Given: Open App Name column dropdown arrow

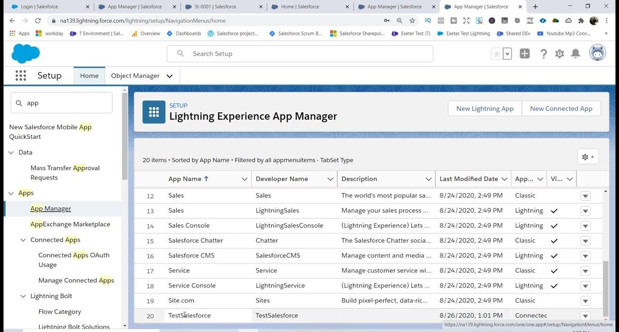Looking at the screenshot, I should point(244,179).
